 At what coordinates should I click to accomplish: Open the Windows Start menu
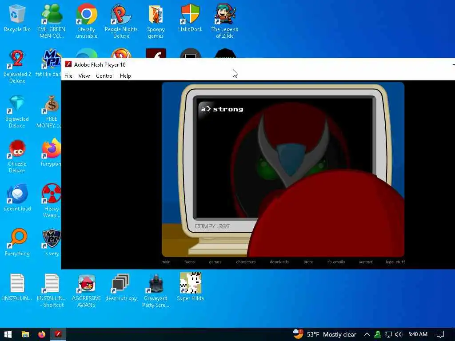click(8, 334)
